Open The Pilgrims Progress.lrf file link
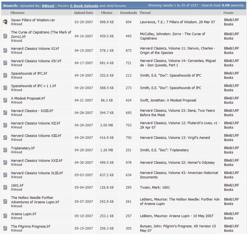 coord(30,227)
